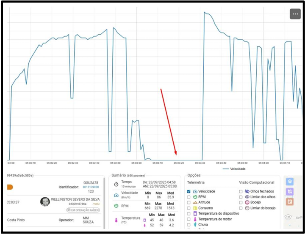Click the pink thermometer Temperatura icon
Image resolution: width=305 pixels, height=234 pixels.
pos(116,220)
